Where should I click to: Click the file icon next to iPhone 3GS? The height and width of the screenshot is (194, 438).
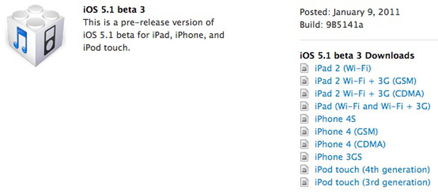click(x=305, y=157)
